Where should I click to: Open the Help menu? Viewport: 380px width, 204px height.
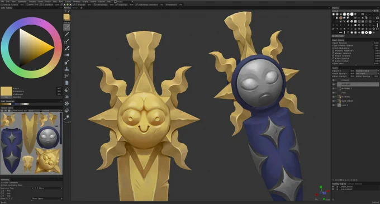109,2
